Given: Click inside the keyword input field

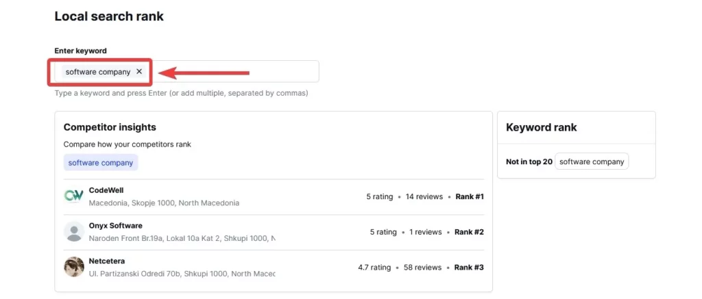Looking at the screenshot, I should tap(233, 72).
